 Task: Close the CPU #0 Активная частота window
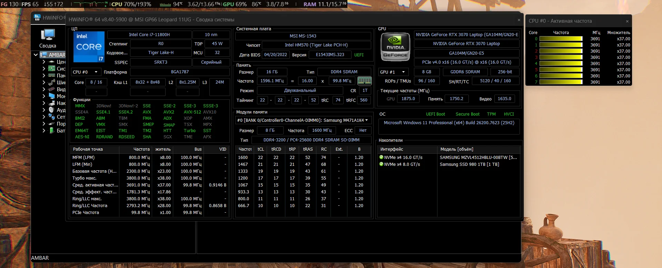pos(627,21)
